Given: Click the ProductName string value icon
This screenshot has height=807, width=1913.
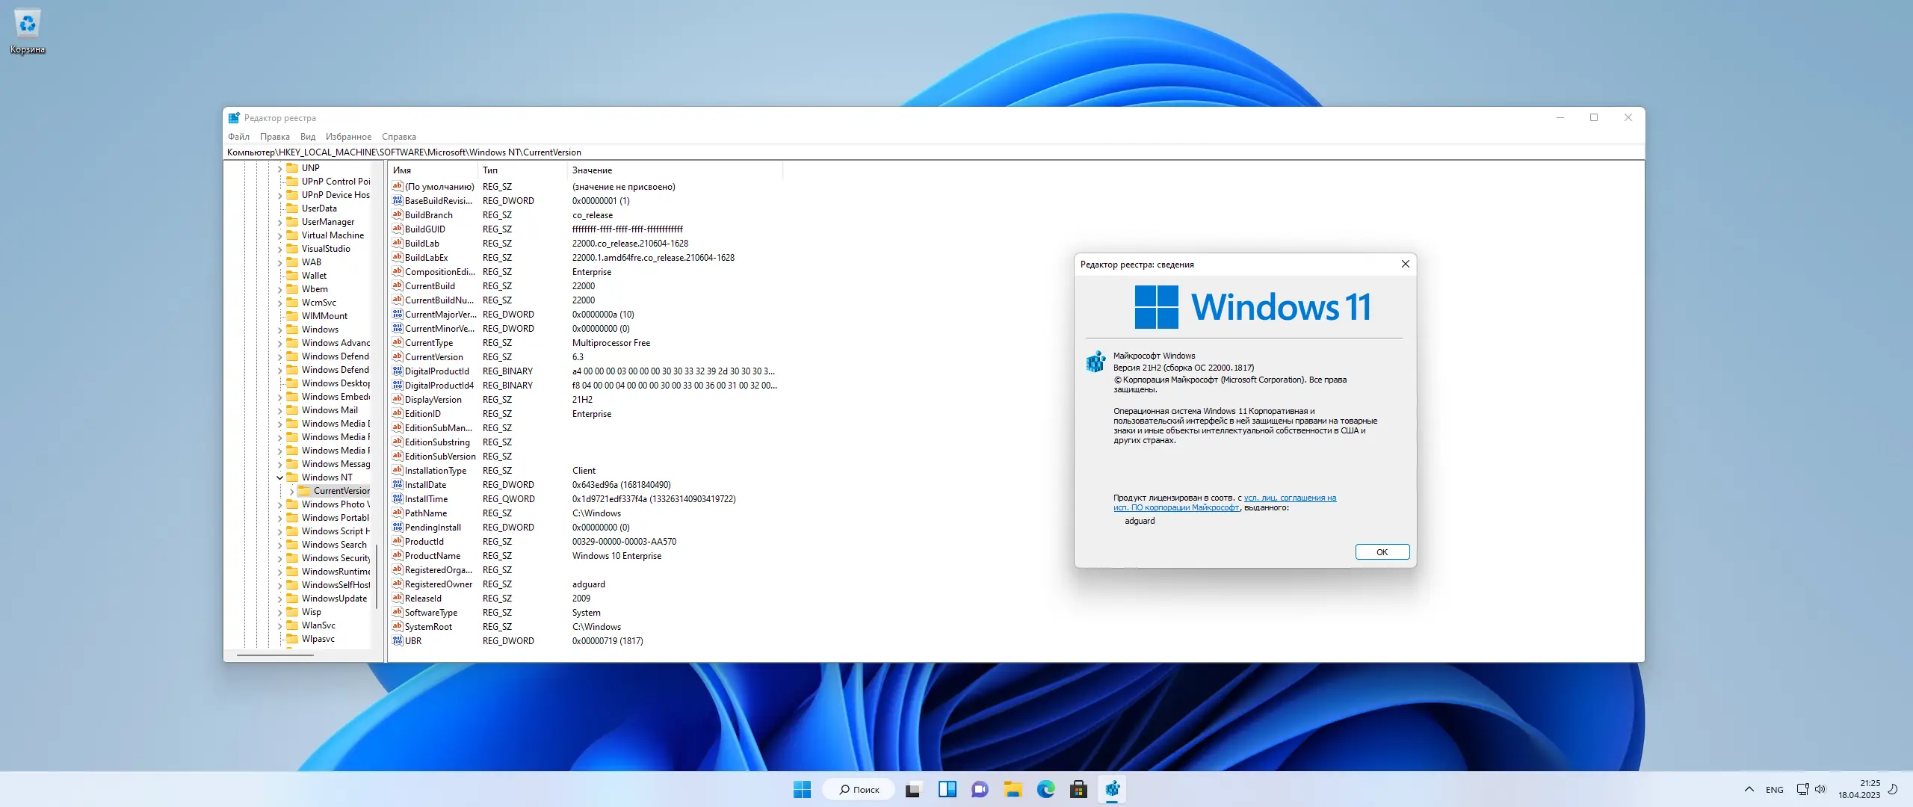Looking at the screenshot, I should pos(398,555).
